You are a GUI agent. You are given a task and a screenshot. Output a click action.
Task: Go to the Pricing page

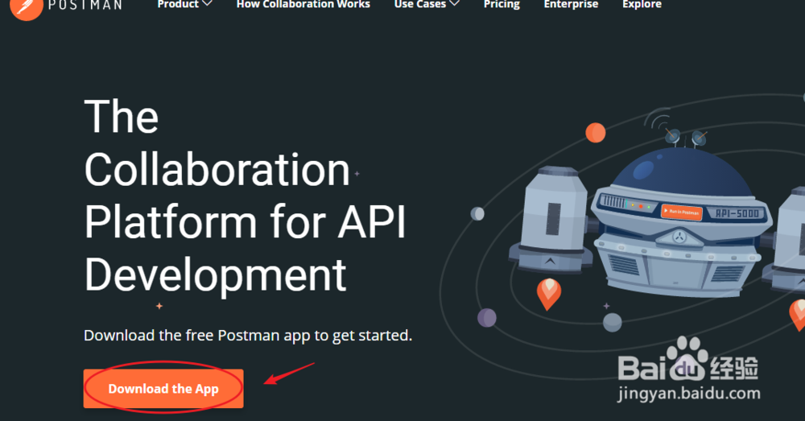pos(502,4)
